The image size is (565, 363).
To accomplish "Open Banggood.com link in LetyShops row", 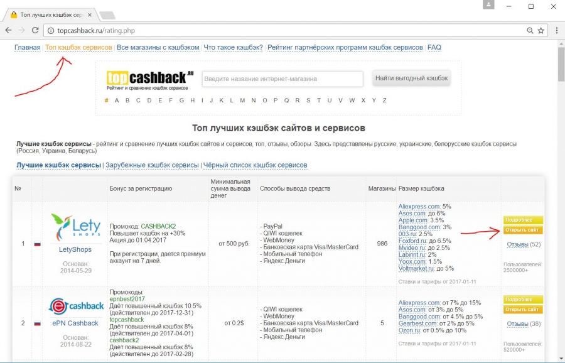I will [x=419, y=227].
